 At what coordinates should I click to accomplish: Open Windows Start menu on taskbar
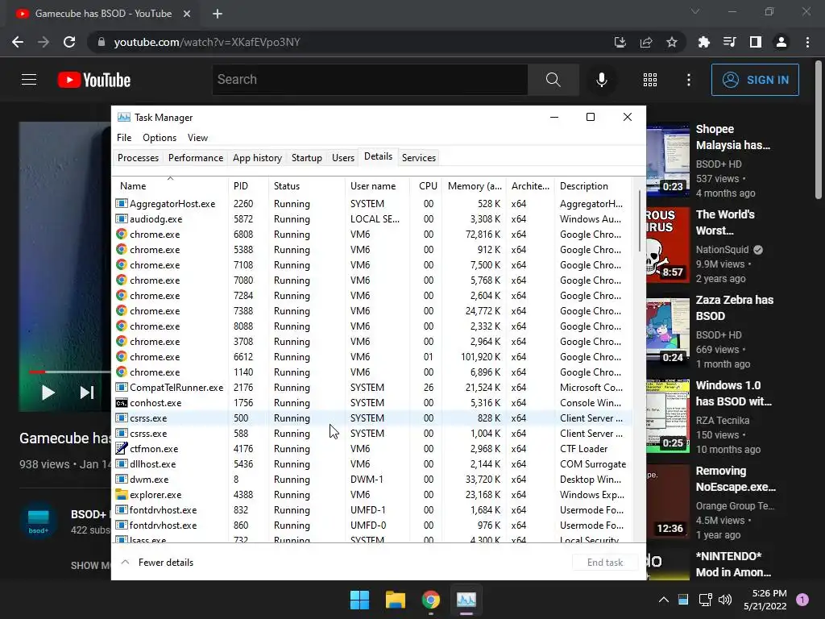click(360, 600)
